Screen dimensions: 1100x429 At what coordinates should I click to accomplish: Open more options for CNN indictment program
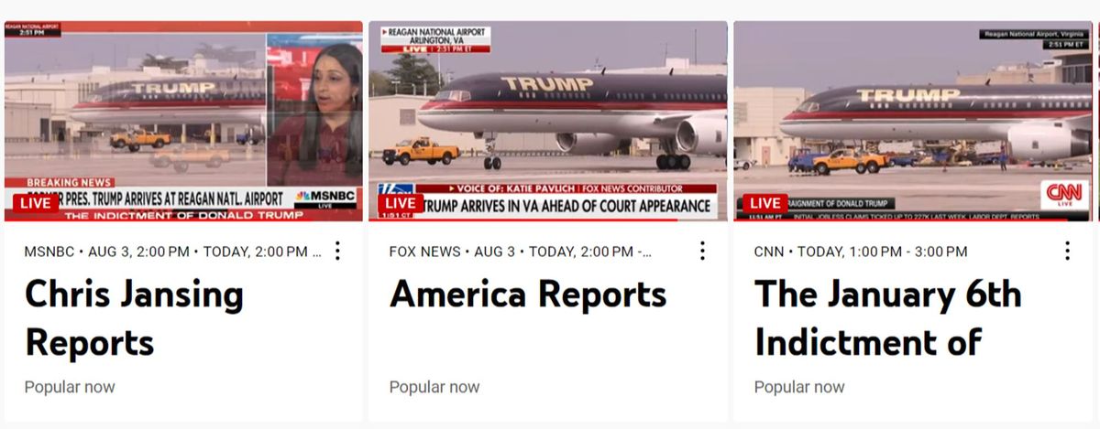pos(1067,251)
